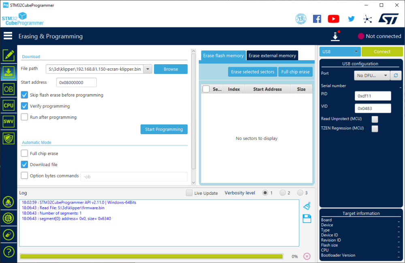The image size is (405, 263).
Task: Open the eraser utility icon in sidebar
Action: [8, 235]
